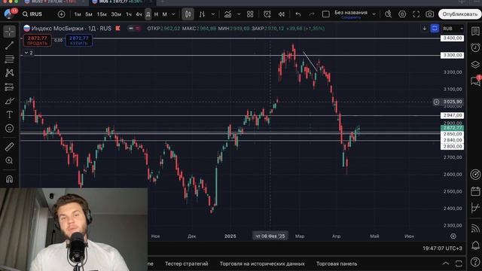This screenshot has height=271, width=482.
Task: Select the daily Д timeframe
Action: [x=148, y=14]
